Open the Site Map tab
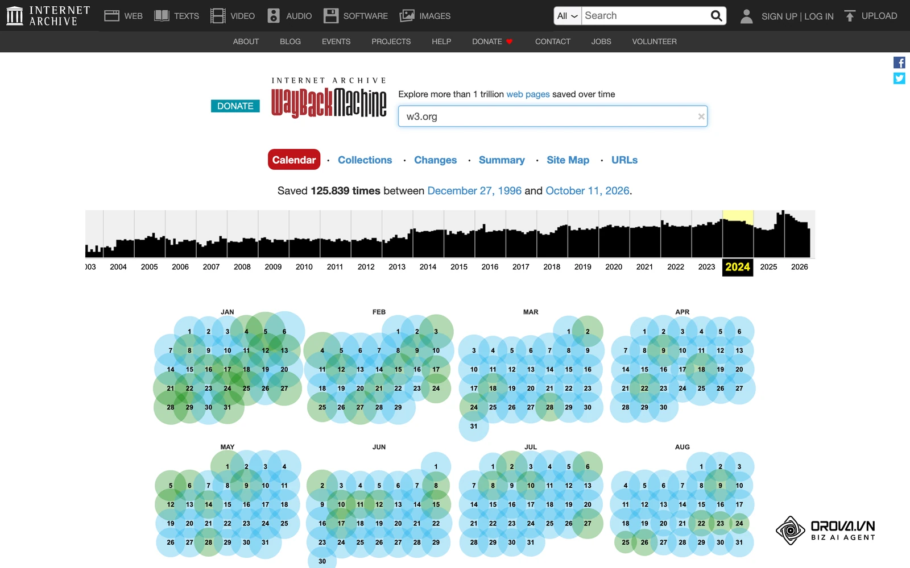The height and width of the screenshot is (568, 910). (568, 160)
